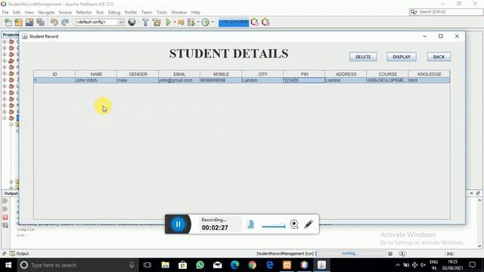484x272 pixels.
Task: Click the Open Project toolbar icon
Action: click(29, 22)
